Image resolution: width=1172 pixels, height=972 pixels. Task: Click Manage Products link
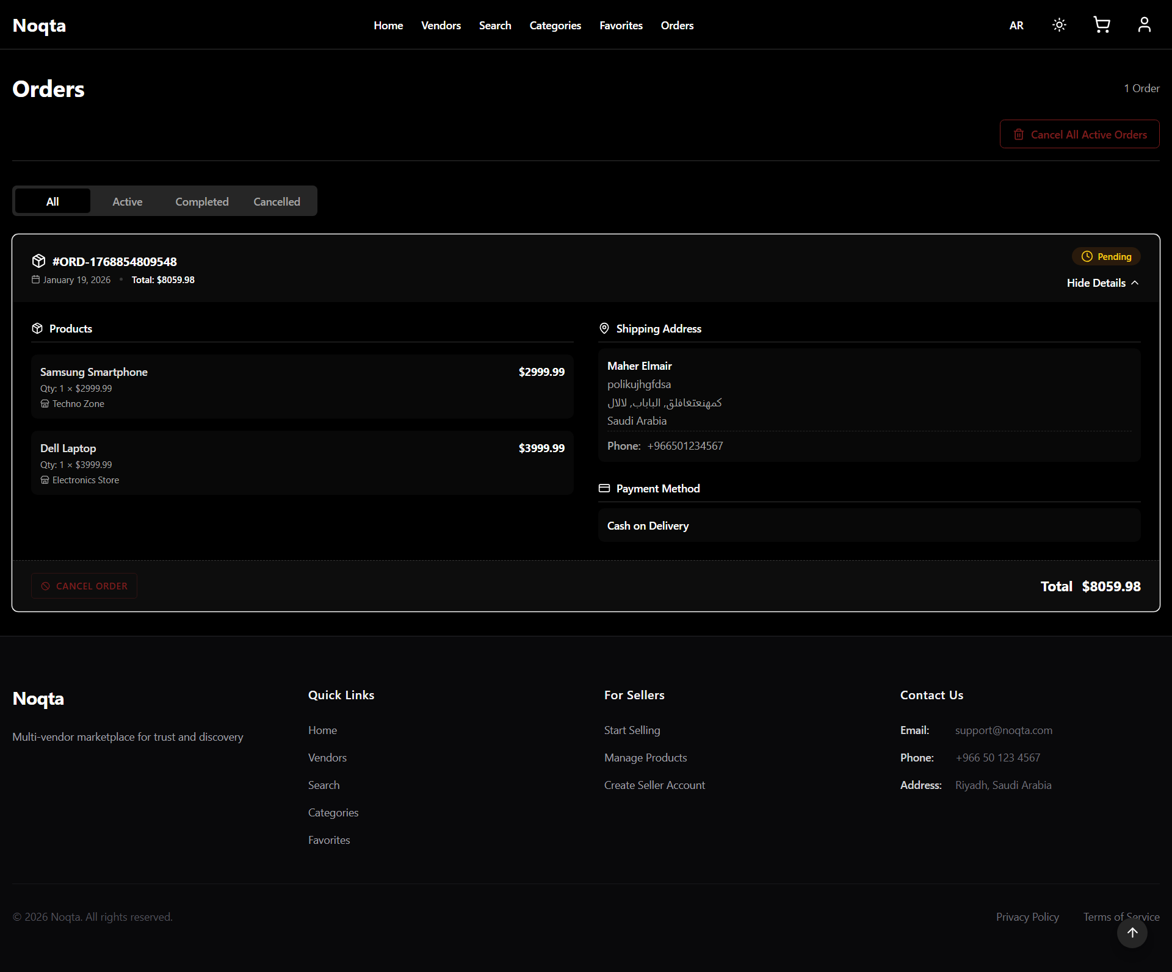coord(646,758)
